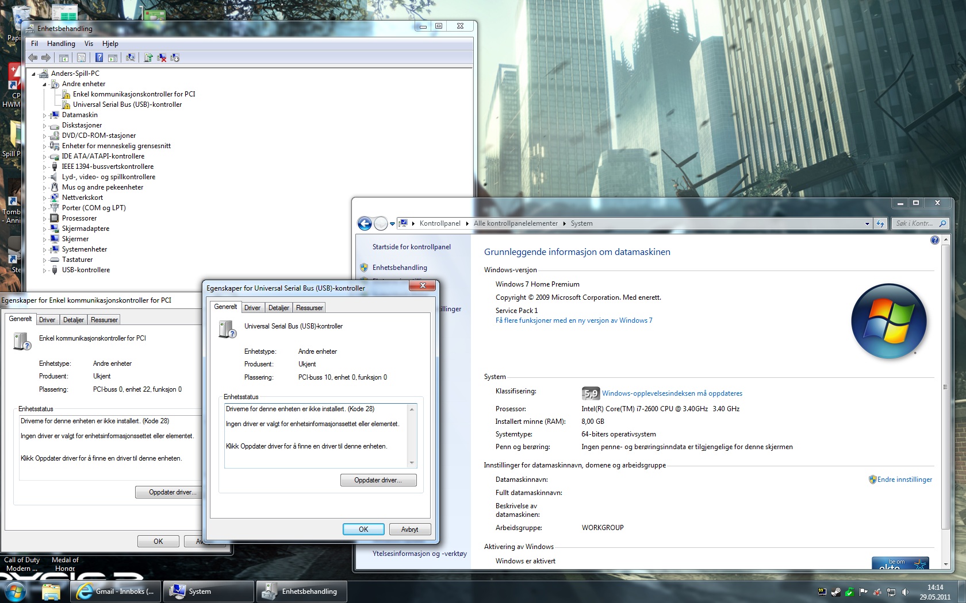This screenshot has height=603, width=966.
Task: Click the Disable device toolbar icon with down arrow
Action: [x=175, y=57]
